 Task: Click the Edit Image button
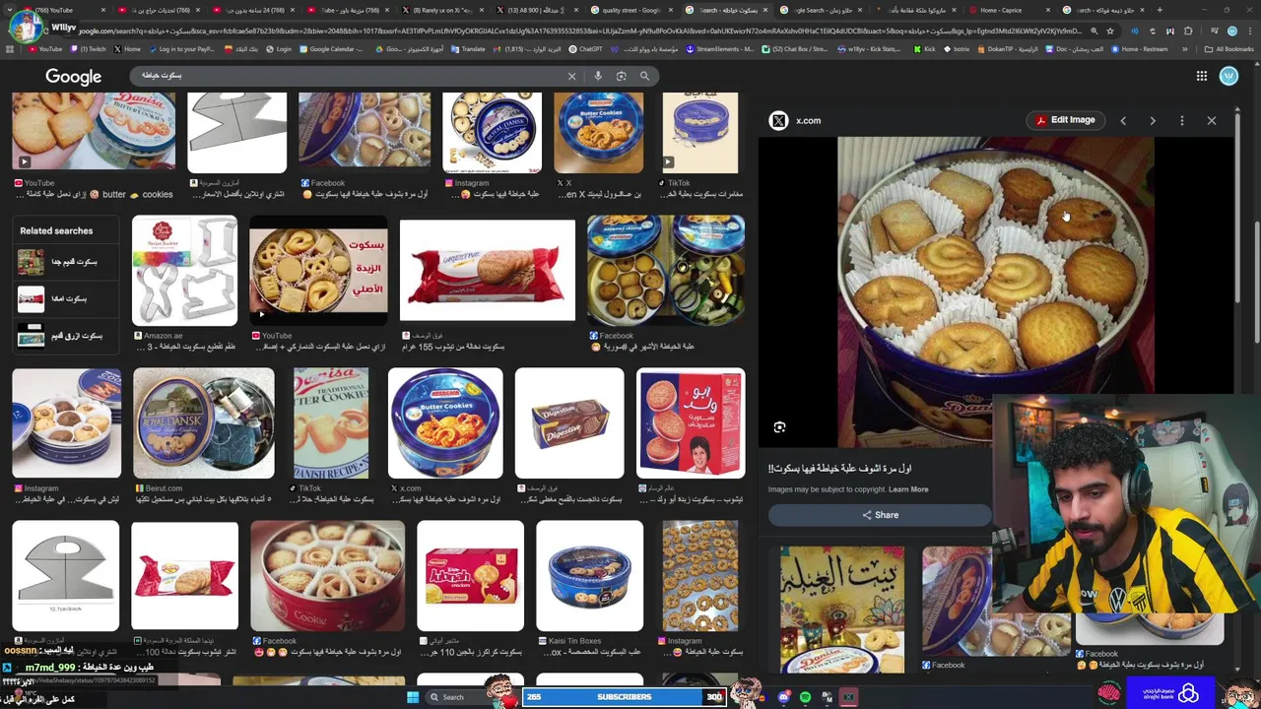coord(1065,120)
